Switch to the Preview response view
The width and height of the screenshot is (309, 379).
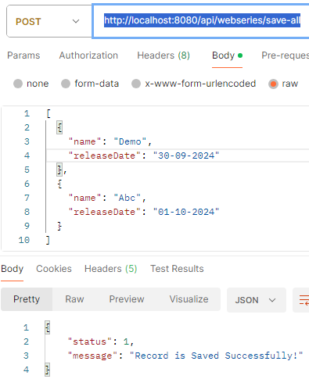127,299
